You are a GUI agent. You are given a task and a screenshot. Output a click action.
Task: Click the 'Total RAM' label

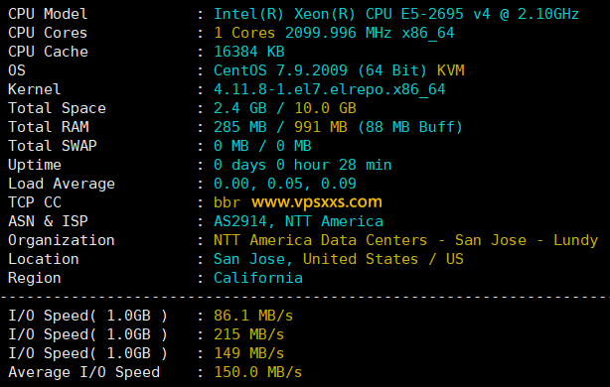click(x=49, y=127)
